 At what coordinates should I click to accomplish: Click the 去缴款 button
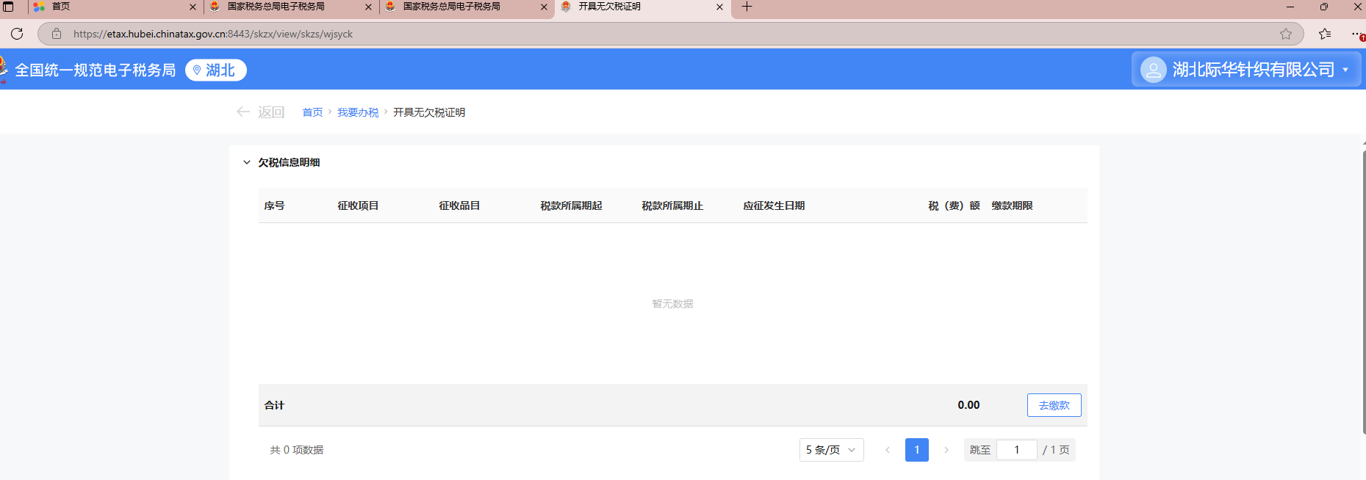(1054, 405)
